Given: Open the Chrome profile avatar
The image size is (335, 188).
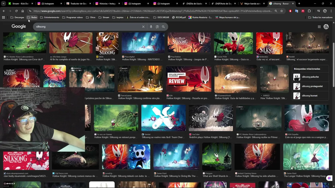Looking at the screenshot, I should pyautogui.click(x=325, y=11).
